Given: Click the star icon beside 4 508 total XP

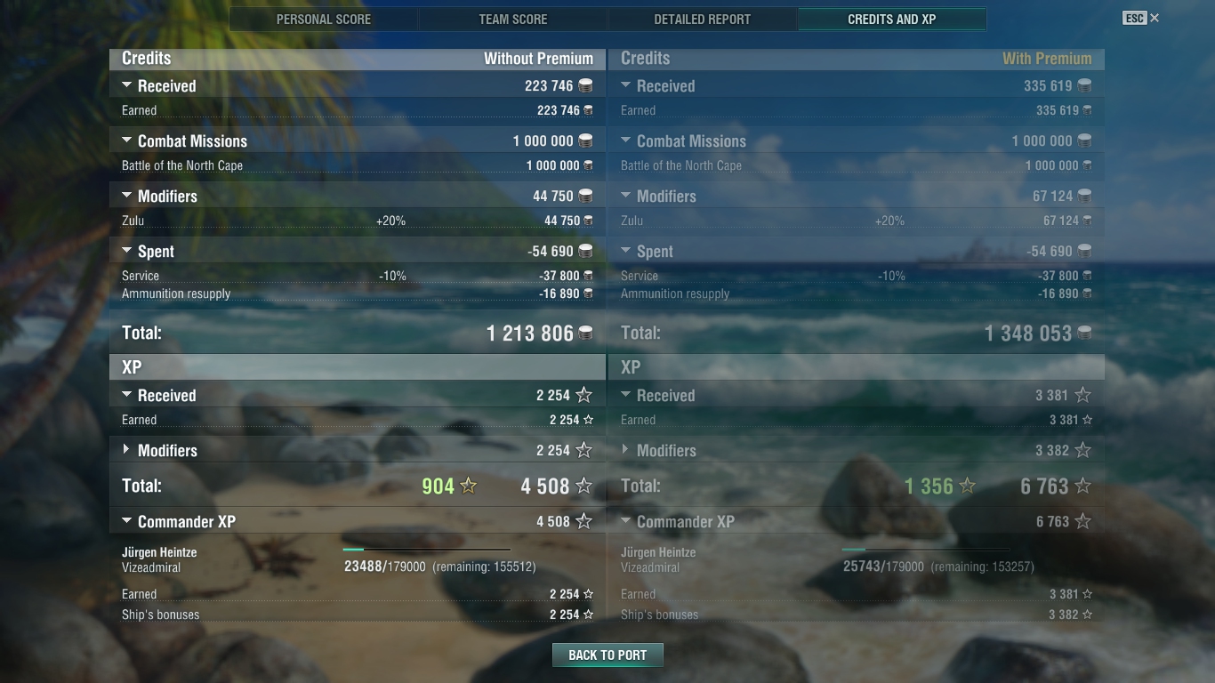Looking at the screenshot, I should pos(583,486).
